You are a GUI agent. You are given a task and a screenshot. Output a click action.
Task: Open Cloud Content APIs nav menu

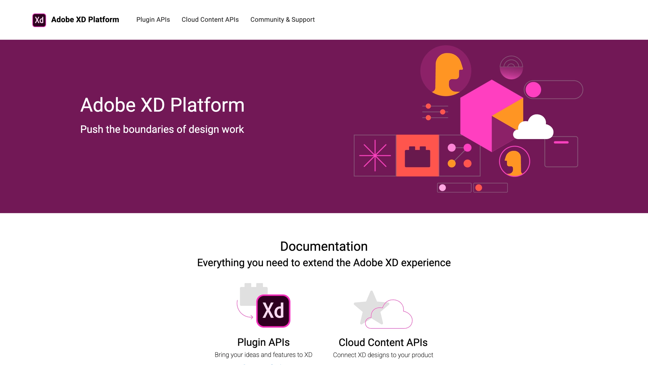[210, 20]
